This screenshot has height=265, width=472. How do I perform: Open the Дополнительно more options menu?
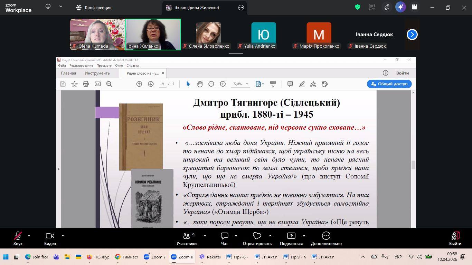pyautogui.click(x=326, y=236)
